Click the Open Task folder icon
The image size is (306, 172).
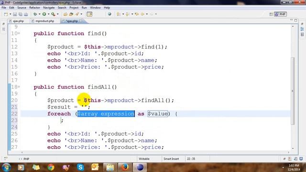(71, 14)
